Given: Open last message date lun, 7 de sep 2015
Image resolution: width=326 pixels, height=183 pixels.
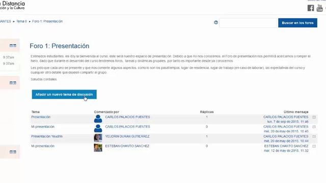Looking at the screenshot, I should coord(288,121).
